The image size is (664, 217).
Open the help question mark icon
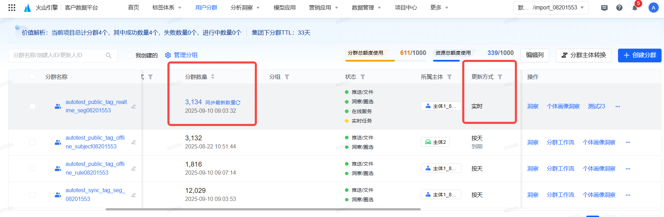tap(619, 8)
